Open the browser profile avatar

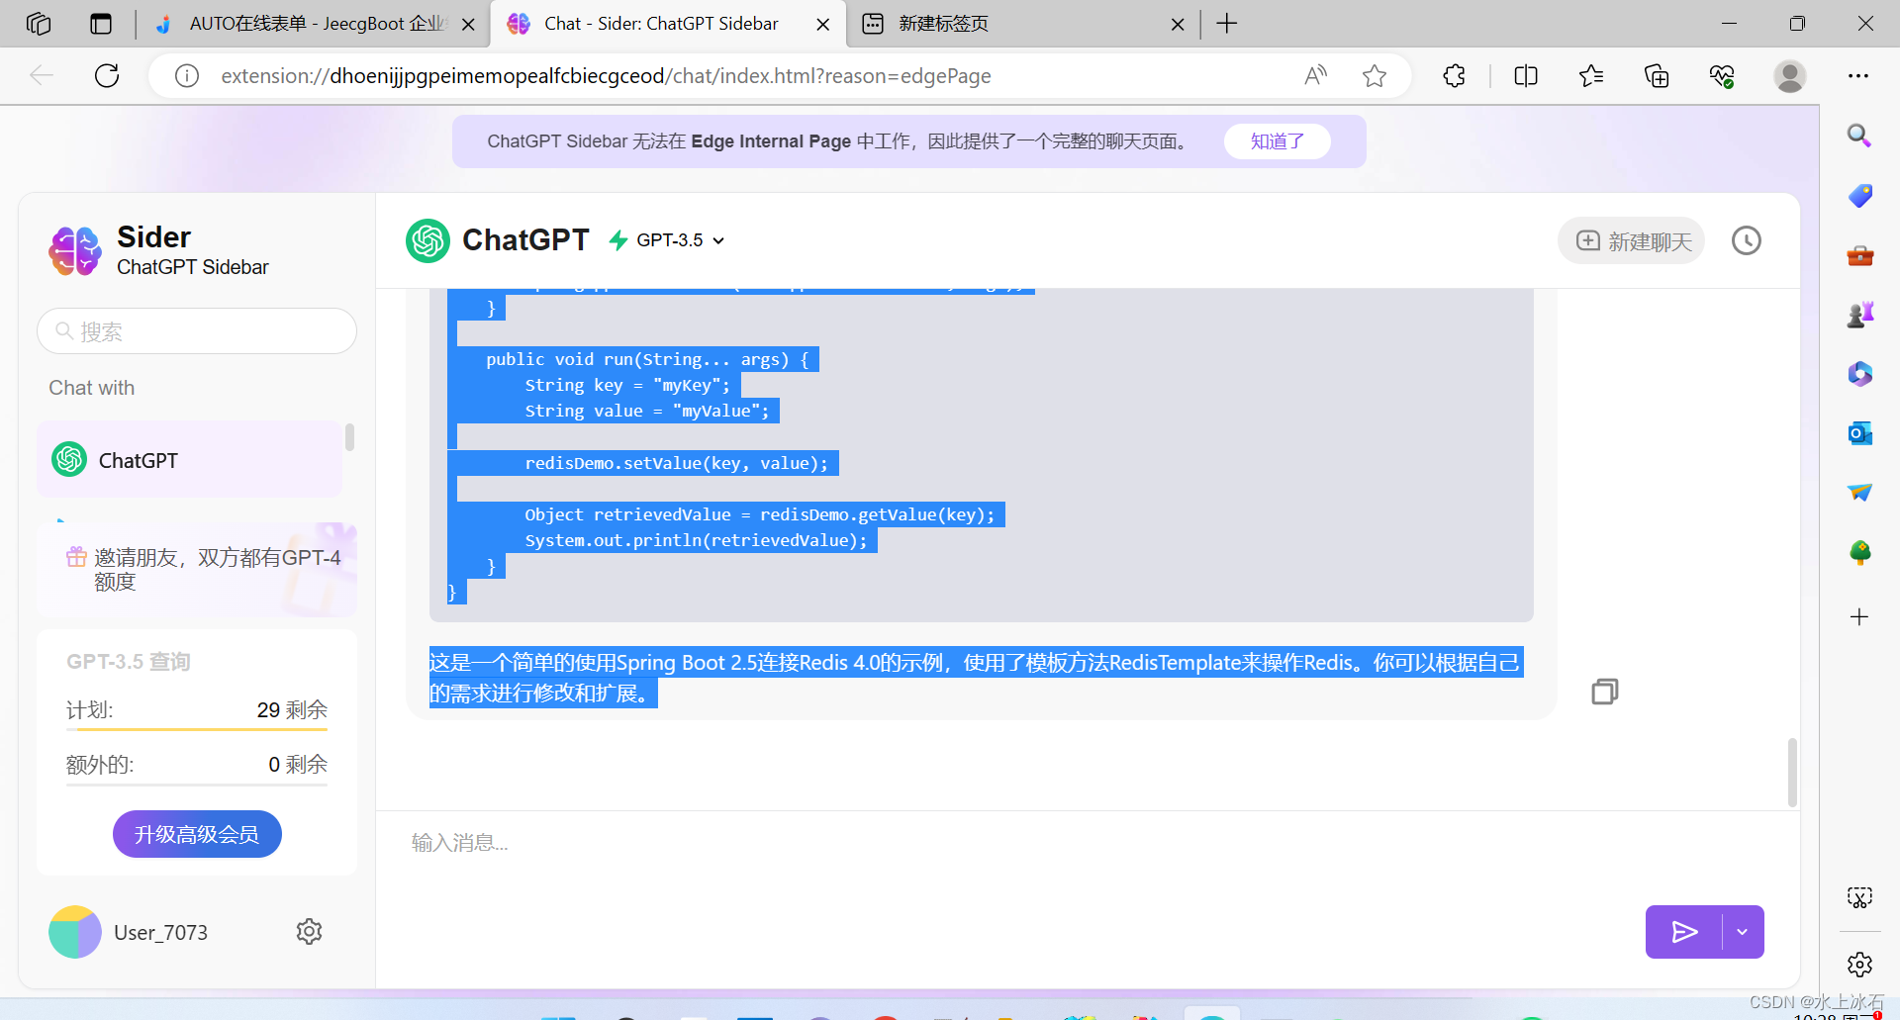tap(1789, 75)
